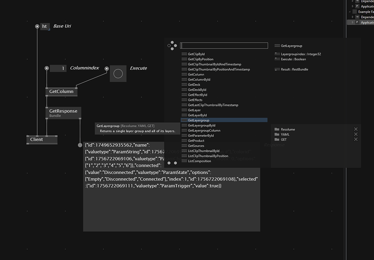Viewport: 374px width, 260px height.
Task: Click the node icon beside GetClipById
Action: (x=184, y=54)
